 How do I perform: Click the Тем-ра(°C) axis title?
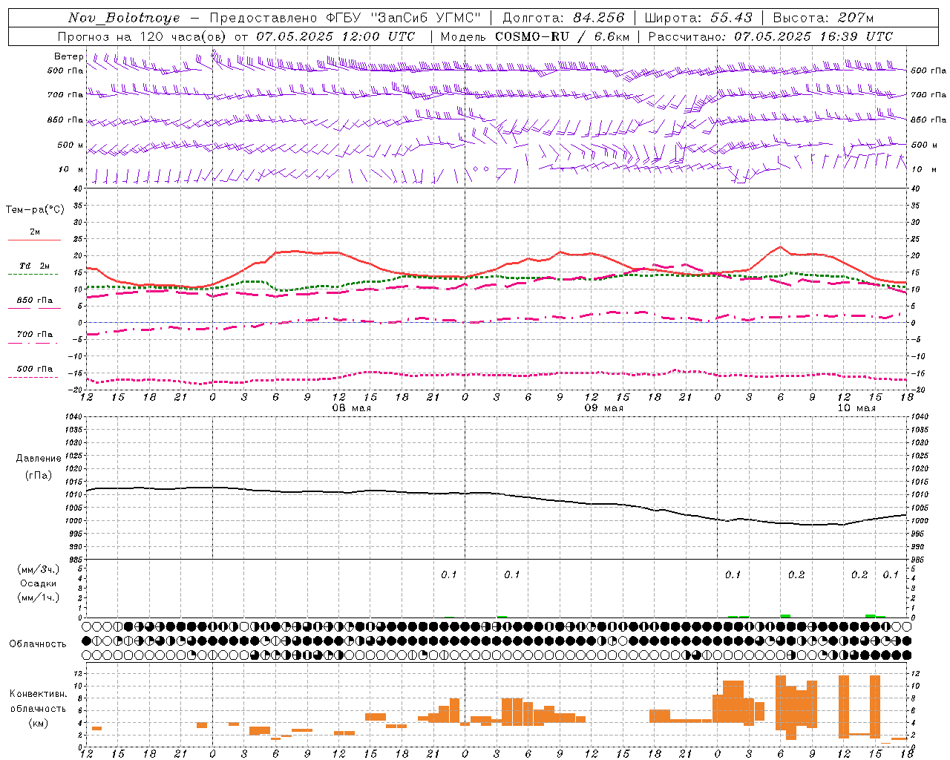(x=35, y=210)
